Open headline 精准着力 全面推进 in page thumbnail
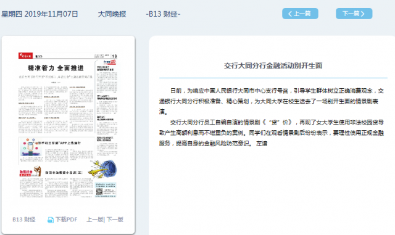 click(56, 68)
